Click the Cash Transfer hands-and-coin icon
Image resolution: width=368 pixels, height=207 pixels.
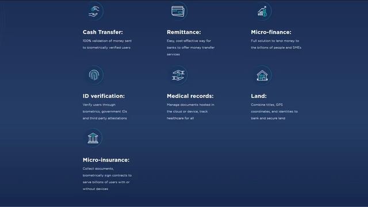pos(94,11)
